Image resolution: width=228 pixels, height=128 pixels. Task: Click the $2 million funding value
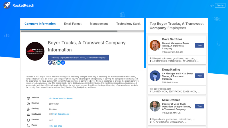[53, 110]
